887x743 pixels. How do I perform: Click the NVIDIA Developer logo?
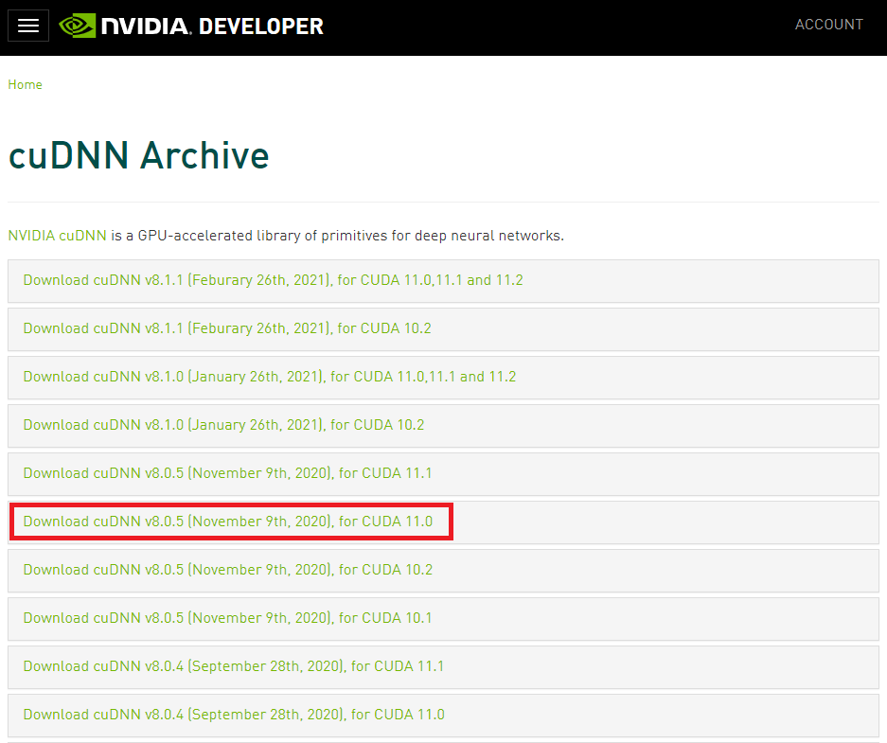click(191, 26)
